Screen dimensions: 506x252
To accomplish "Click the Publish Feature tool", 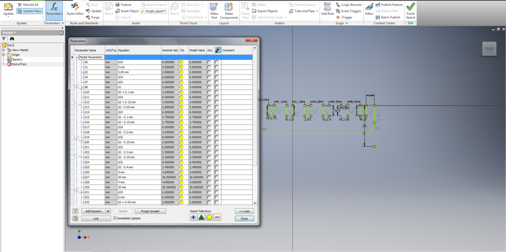I will coord(389,5).
